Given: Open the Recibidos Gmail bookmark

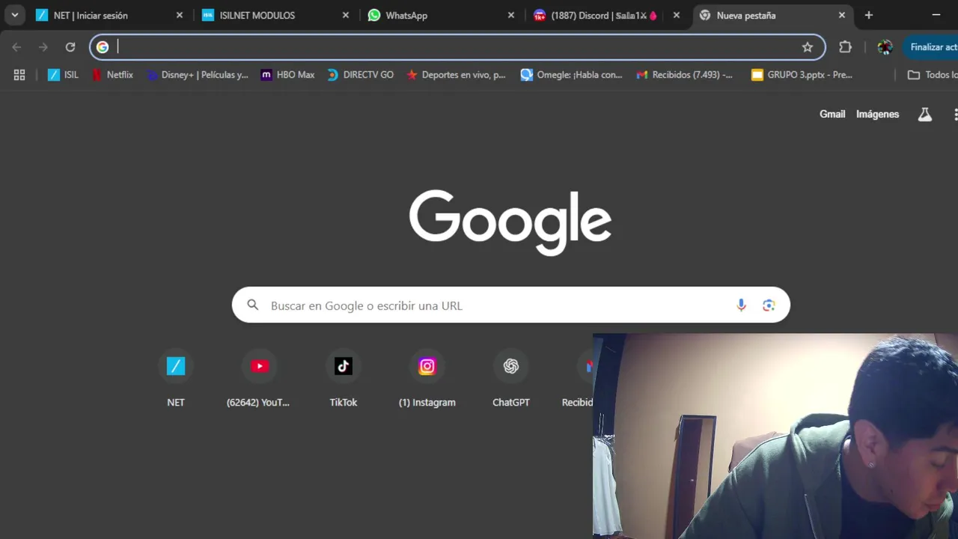Looking at the screenshot, I should [685, 75].
